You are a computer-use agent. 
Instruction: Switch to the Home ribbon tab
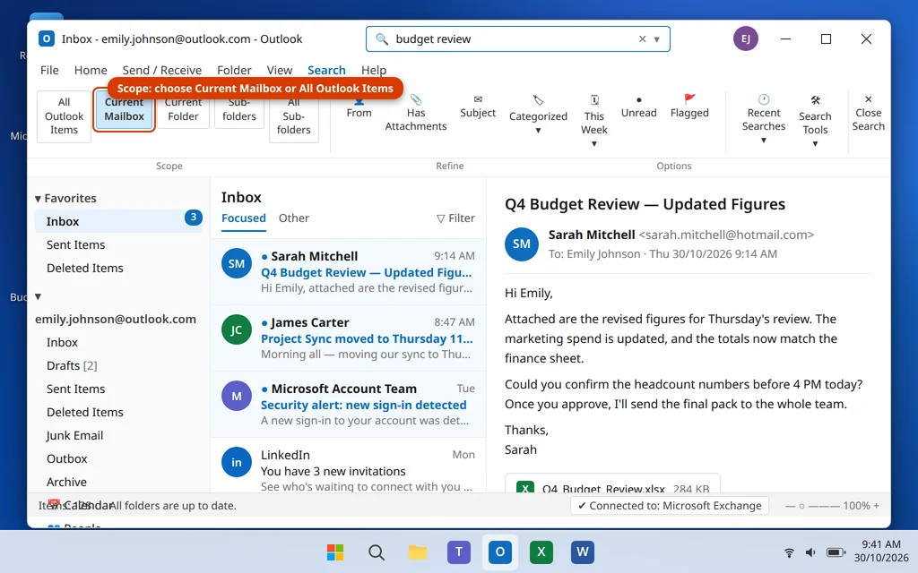point(91,70)
